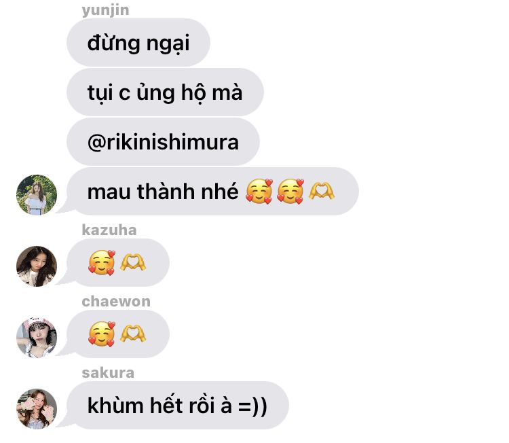This screenshot has height=443, width=509.
Task: Click the yunjin sender name label
Action: pos(105,10)
